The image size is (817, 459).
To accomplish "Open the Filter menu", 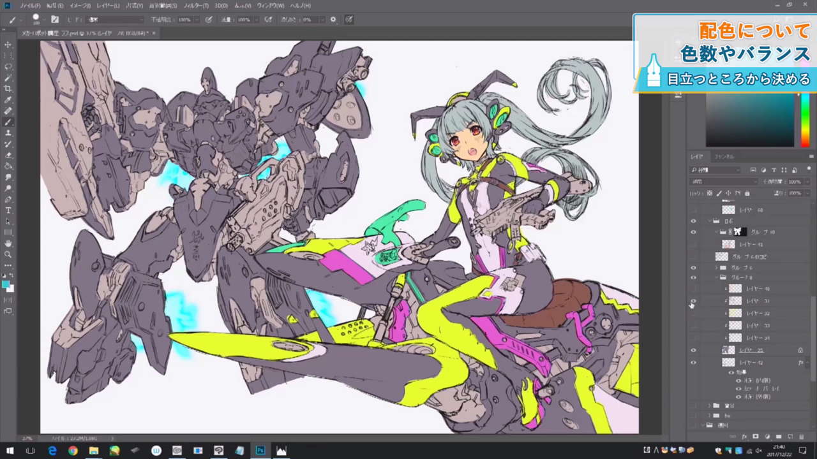I will click(197, 5).
